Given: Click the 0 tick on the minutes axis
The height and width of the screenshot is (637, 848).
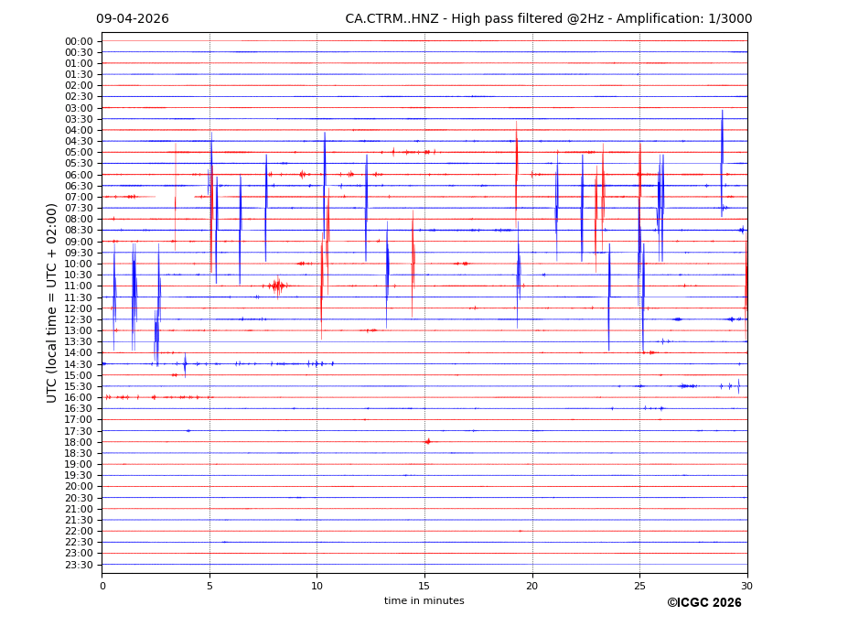Looking at the screenshot, I should coord(102,586).
